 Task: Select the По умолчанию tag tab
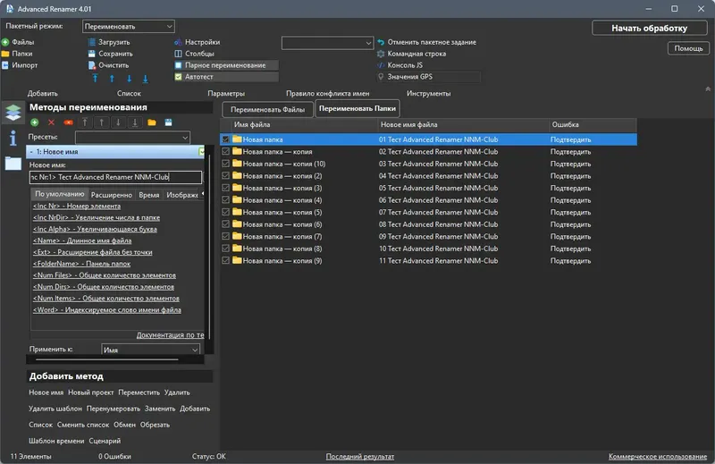[x=60, y=194]
